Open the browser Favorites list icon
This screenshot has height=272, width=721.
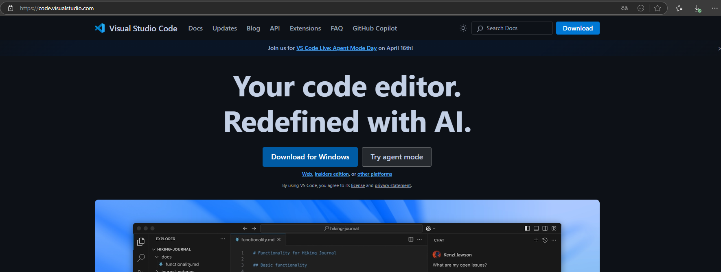coord(679,8)
